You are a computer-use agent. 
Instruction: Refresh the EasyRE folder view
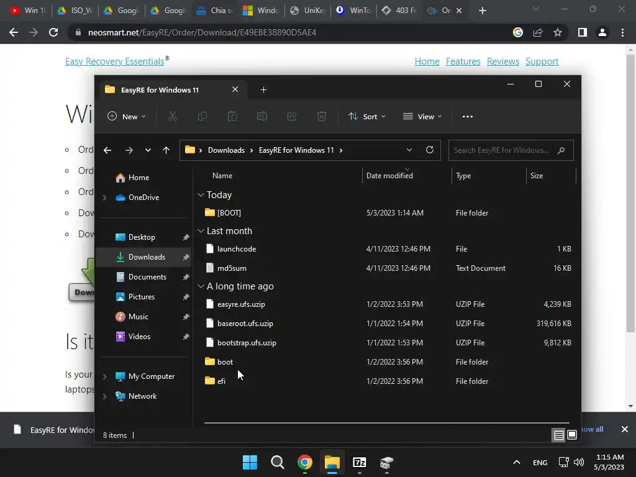click(x=430, y=150)
